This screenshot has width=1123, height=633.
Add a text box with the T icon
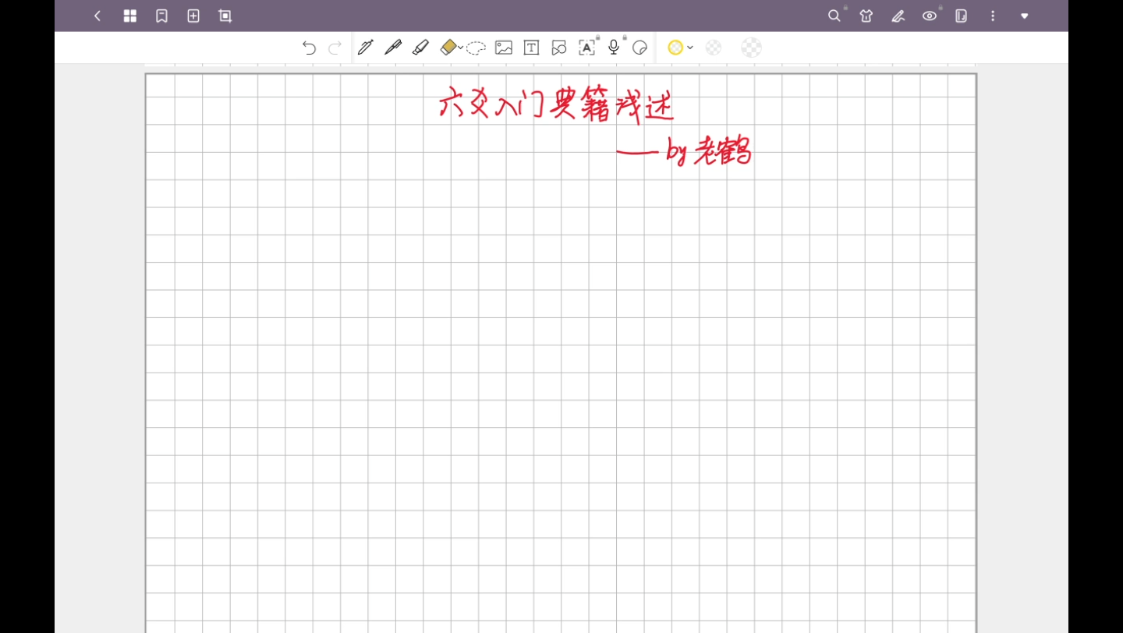pyautogui.click(x=531, y=48)
